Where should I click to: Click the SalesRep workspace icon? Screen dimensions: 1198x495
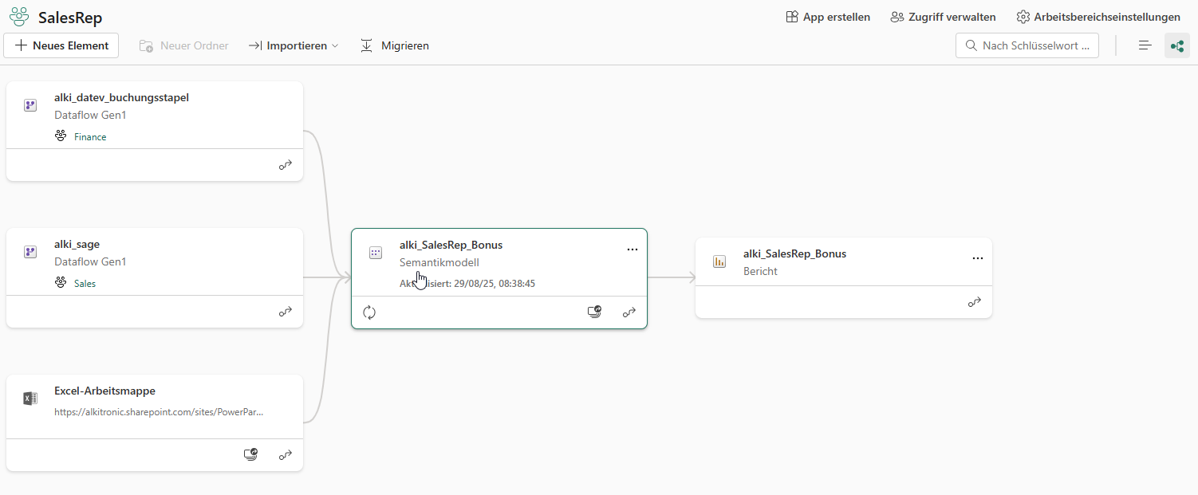pos(19,17)
